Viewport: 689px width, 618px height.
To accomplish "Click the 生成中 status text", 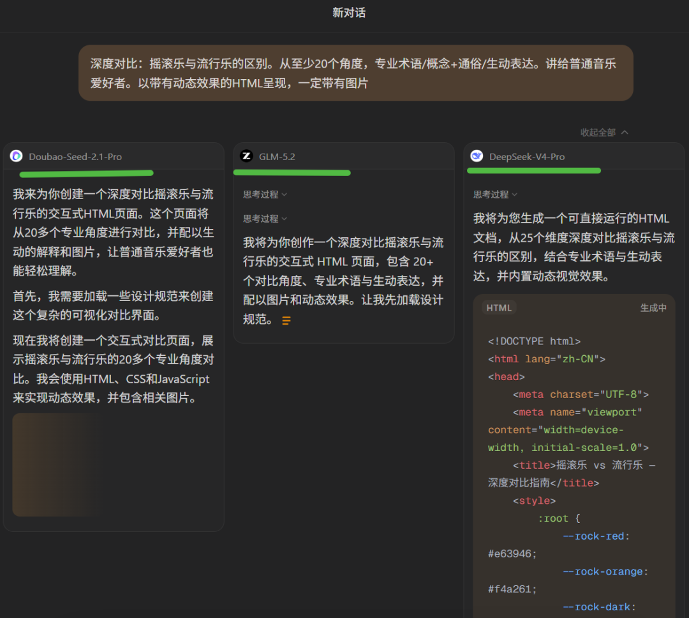I will (x=653, y=308).
